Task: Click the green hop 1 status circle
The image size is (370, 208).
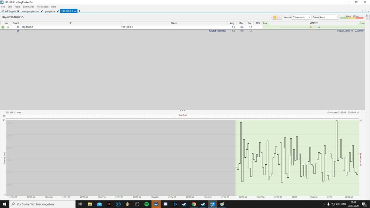Action: [3, 27]
